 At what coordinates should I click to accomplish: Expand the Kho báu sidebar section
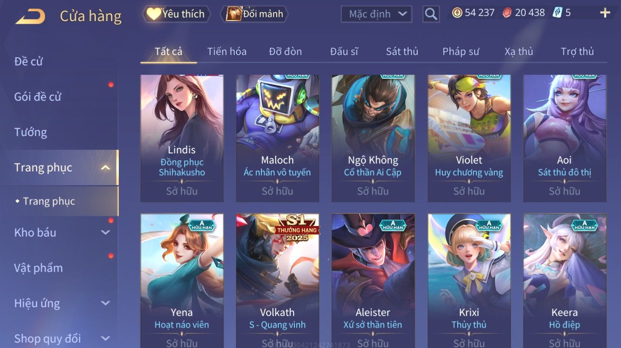(106, 233)
